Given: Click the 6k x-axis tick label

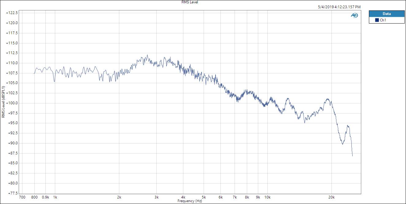Looking at the screenshot, I should tap(221, 197).
